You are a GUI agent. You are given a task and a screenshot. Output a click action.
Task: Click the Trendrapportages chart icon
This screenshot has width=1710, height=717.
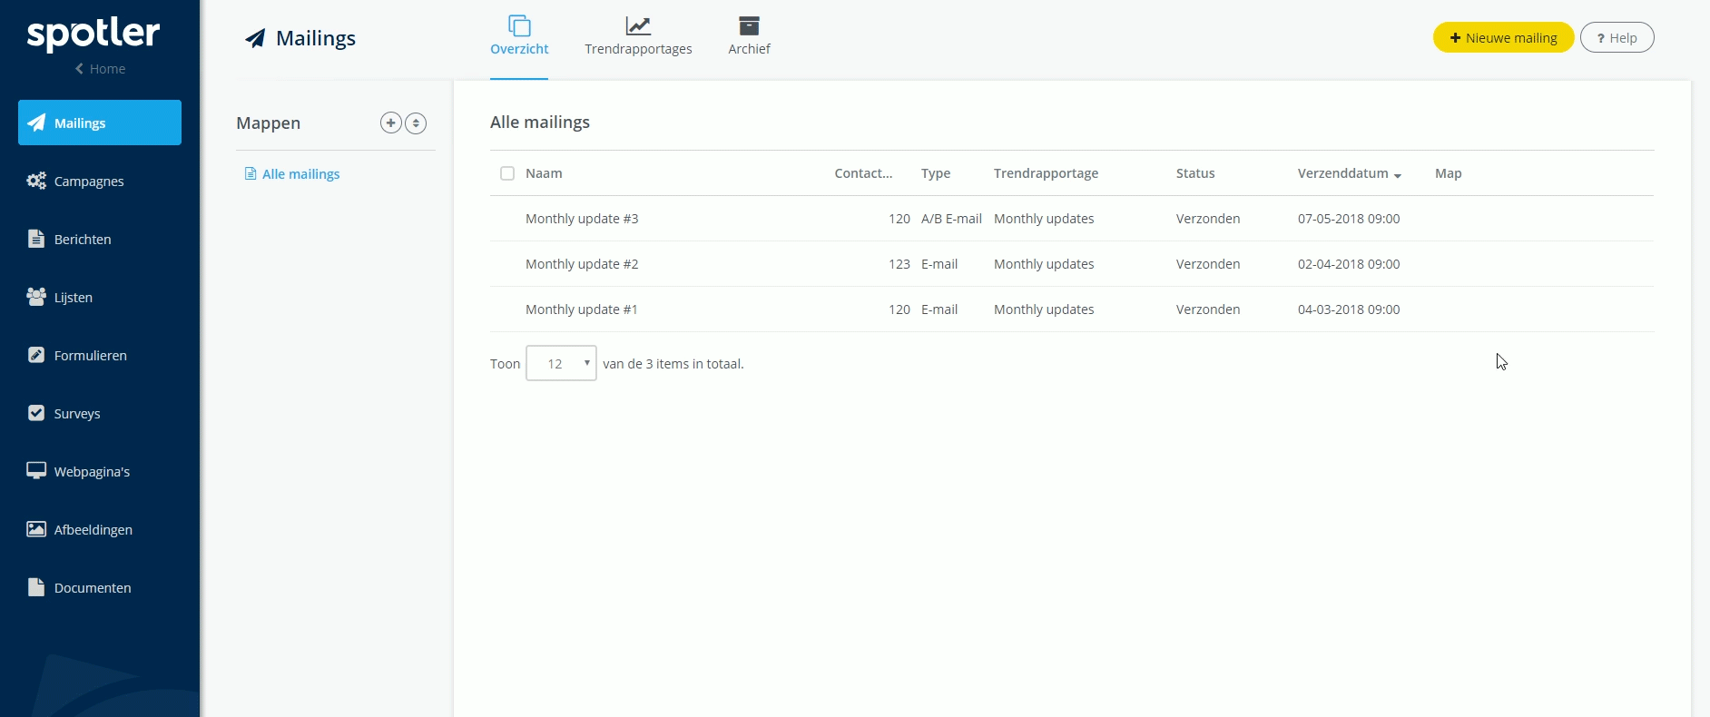(638, 25)
